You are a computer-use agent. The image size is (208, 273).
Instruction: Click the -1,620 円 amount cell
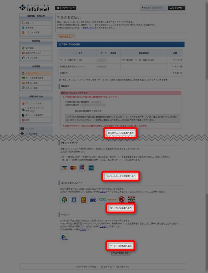[175, 67]
